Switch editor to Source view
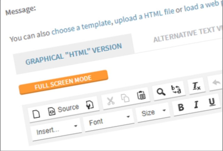Image resolution: width=223 pixels, height=151 pixels. 63,109
